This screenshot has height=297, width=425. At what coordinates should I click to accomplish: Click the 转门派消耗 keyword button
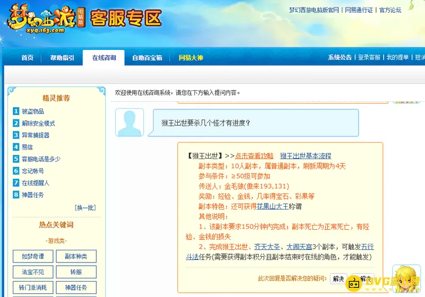(33, 287)
